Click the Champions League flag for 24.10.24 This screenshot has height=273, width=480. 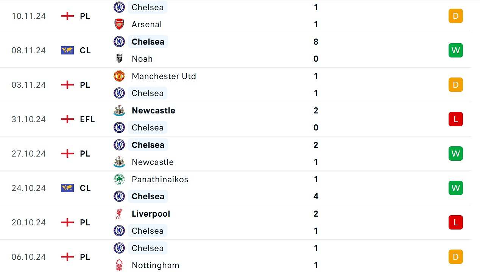coord(67,188)
